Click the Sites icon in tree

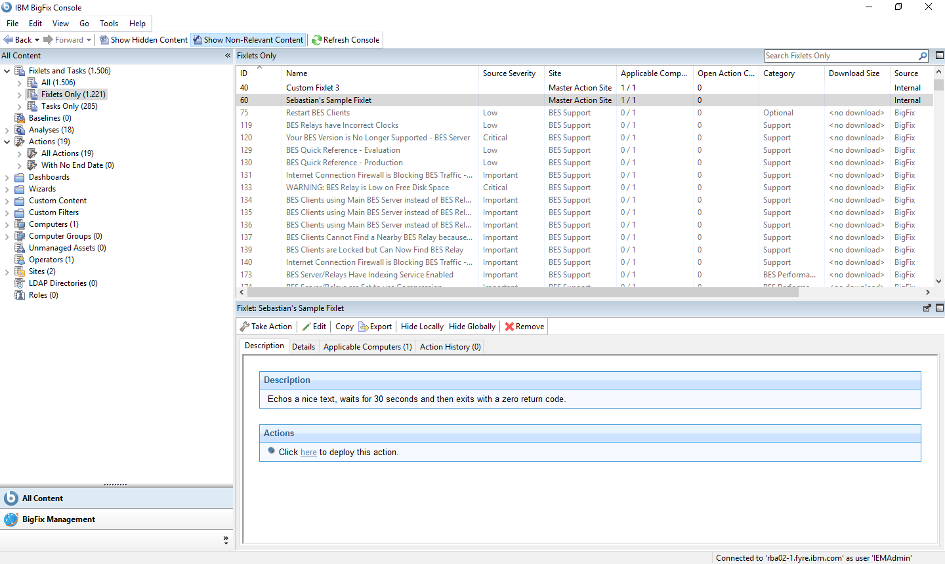coord(20,272)
